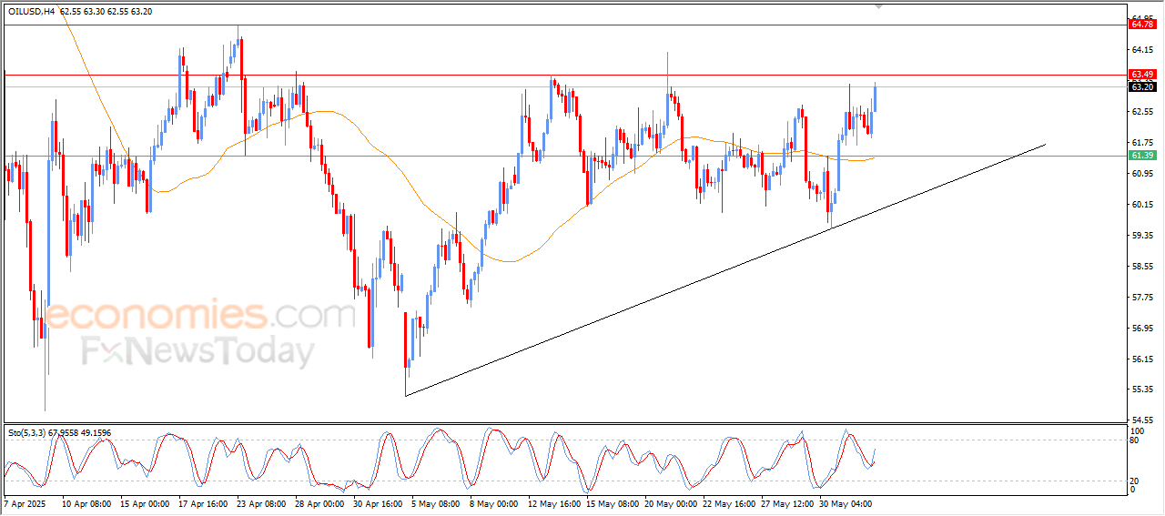Click the 59.35 price scale value
1165x516 pixels.
pos(1142,235)
